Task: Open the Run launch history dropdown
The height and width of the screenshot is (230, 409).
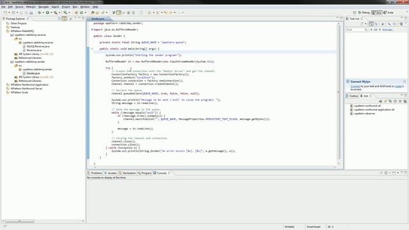Action: click(x=51, y=13)
